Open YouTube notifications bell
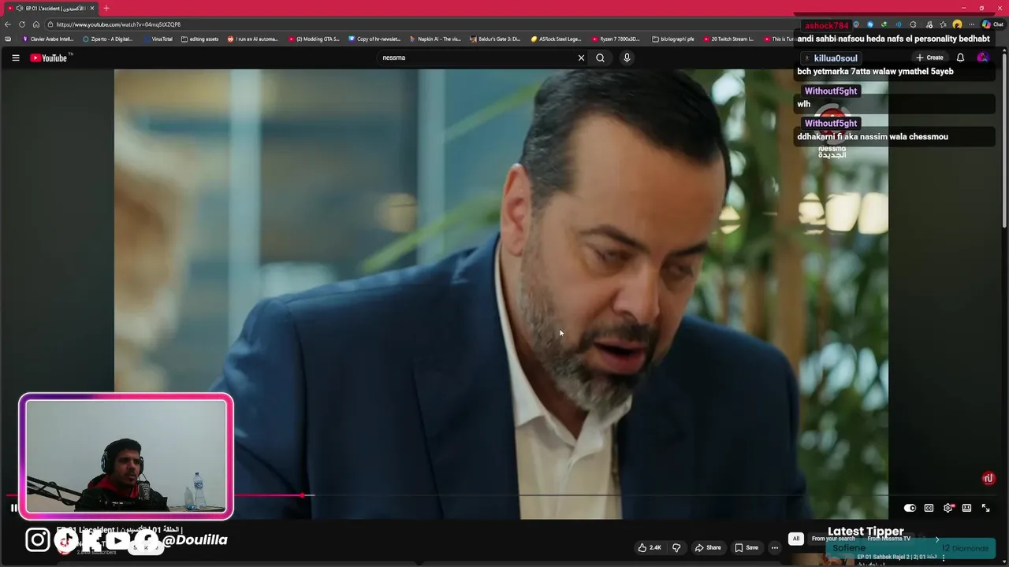The height and width of the screenshot is (567, 1009). pyautogui.click(x=960, y=57)
